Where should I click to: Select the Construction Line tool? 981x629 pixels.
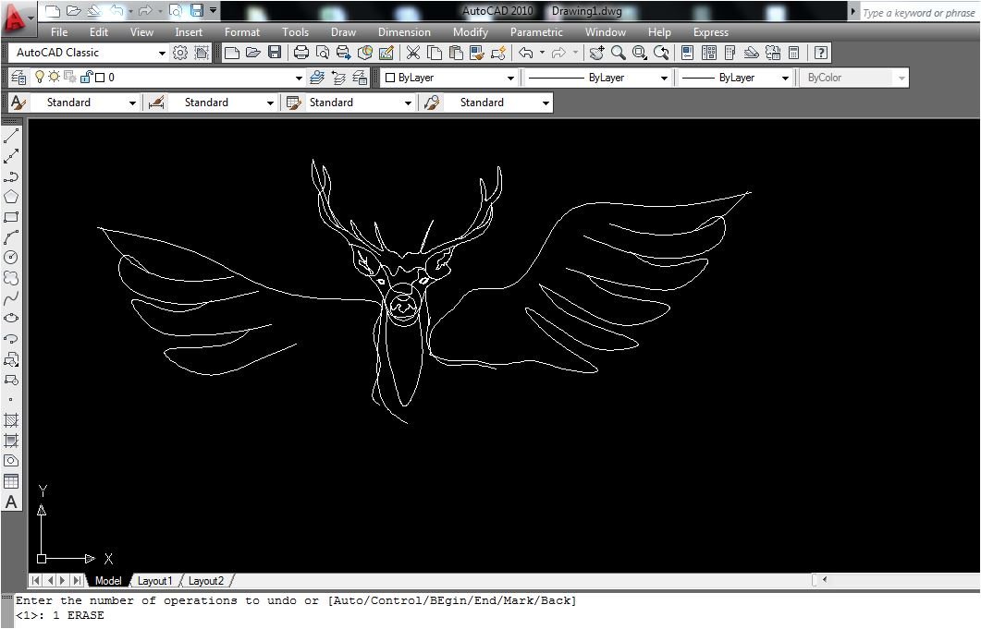coord(11,156)
